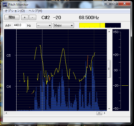134x126 pixels.
Task: Click the +50 mark on cents meter
Action: [x=116, y=32]
